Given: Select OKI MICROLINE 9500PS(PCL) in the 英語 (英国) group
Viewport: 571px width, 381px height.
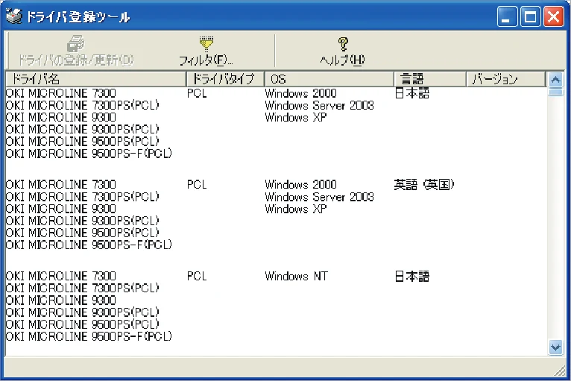Looking at the screenshot, I should tap(83, 233).
